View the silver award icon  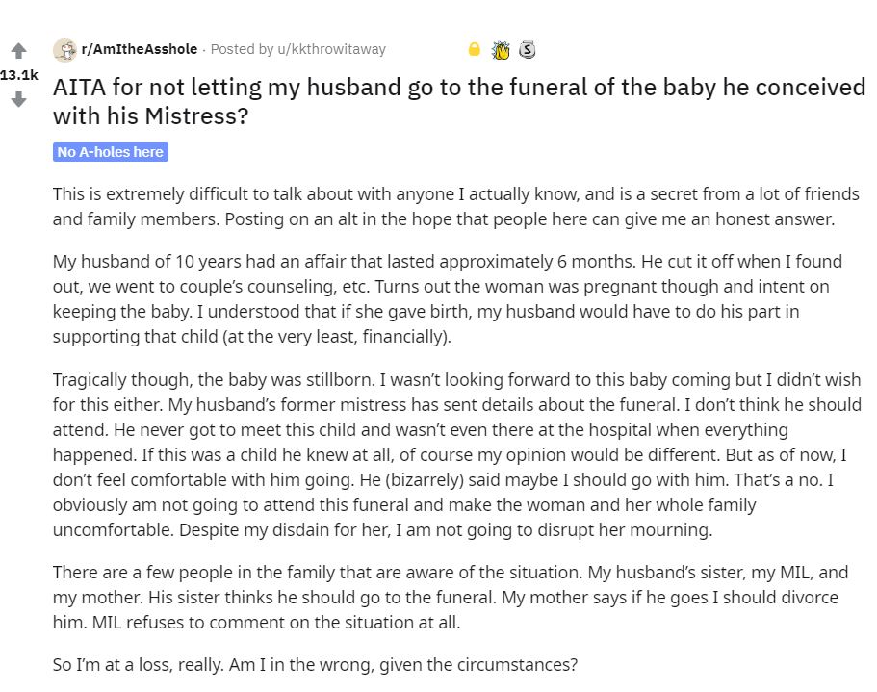(x=527, y=50)
